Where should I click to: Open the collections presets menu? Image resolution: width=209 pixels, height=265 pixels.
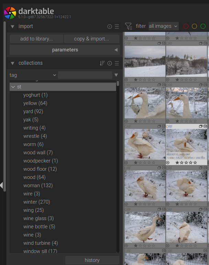click(117, 63)
